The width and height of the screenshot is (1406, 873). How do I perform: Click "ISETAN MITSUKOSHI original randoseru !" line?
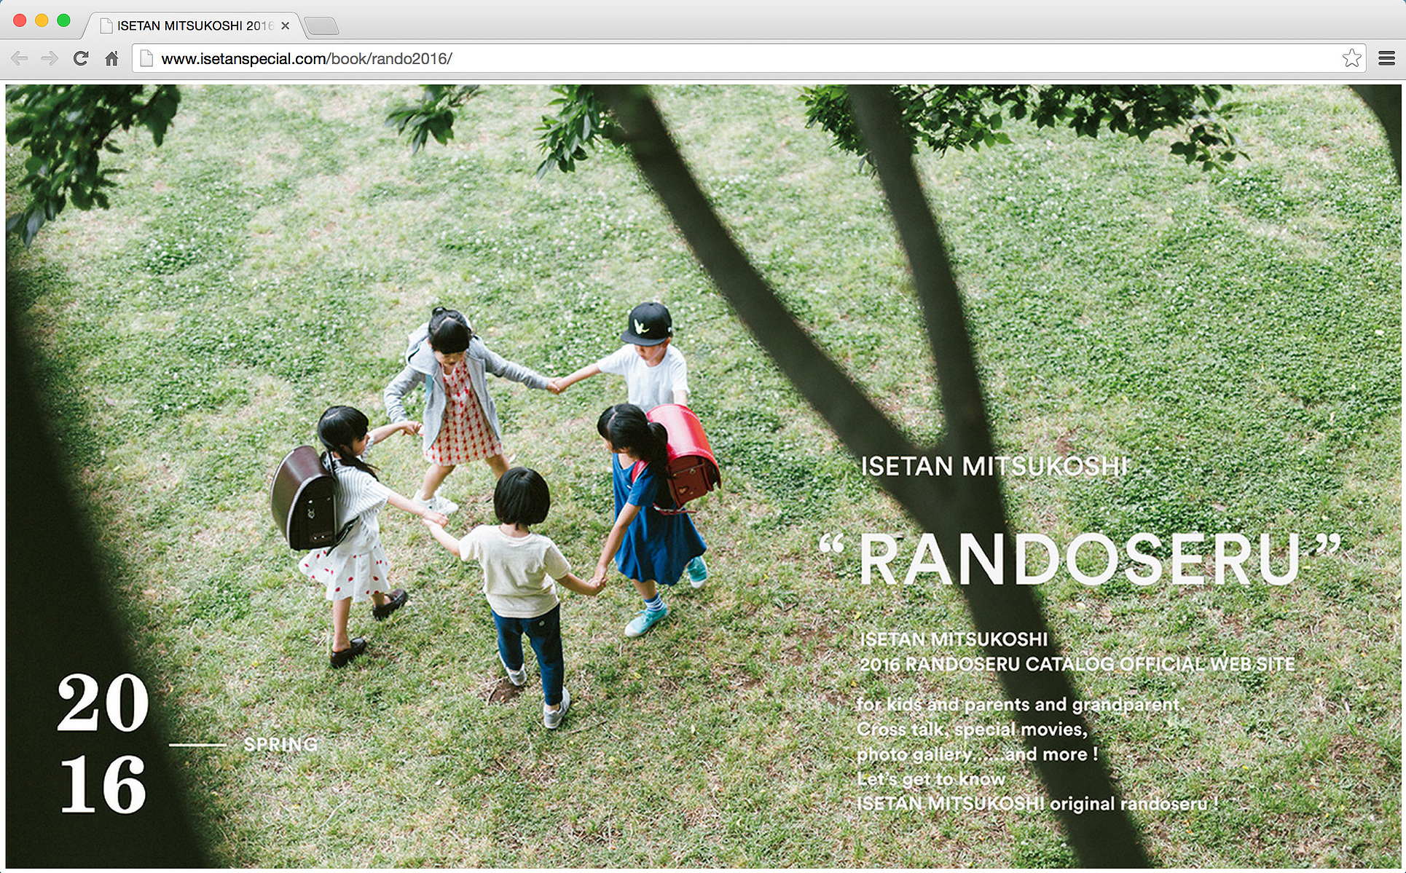tap(1037, 804)
